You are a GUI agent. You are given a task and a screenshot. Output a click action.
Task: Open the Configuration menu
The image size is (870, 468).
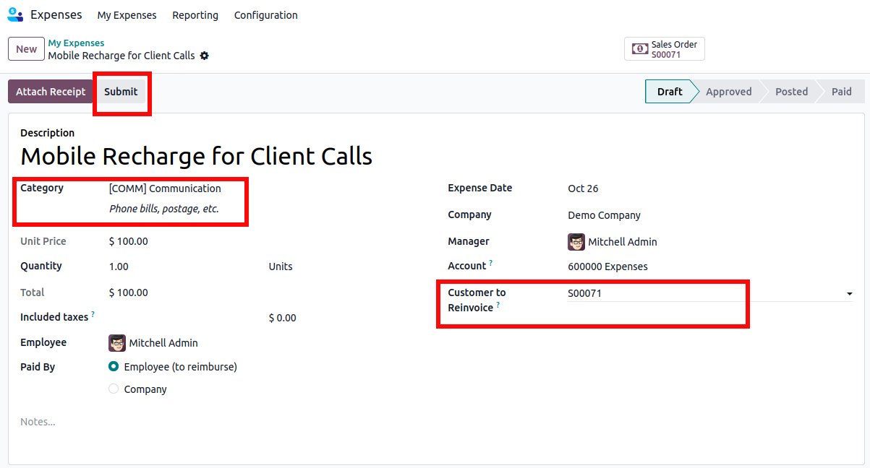pyautogui.click(x=265, y=15)
